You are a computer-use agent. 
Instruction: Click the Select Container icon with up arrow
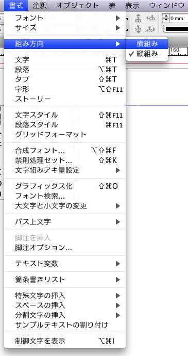pyautogui.click(x=138, y=18)
